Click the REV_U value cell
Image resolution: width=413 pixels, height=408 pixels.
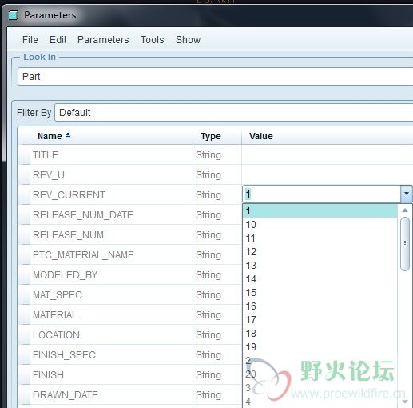[x=328, y=174]
